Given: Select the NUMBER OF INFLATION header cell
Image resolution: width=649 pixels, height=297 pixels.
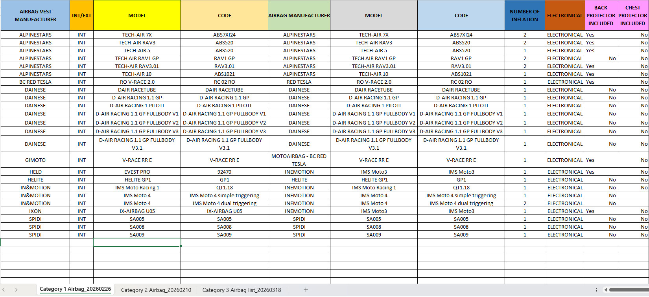Looking at the screenshot, I should coord(525,16).
